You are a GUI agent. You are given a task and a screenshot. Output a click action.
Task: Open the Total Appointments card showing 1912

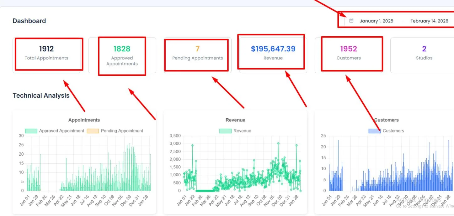[46, 55]
